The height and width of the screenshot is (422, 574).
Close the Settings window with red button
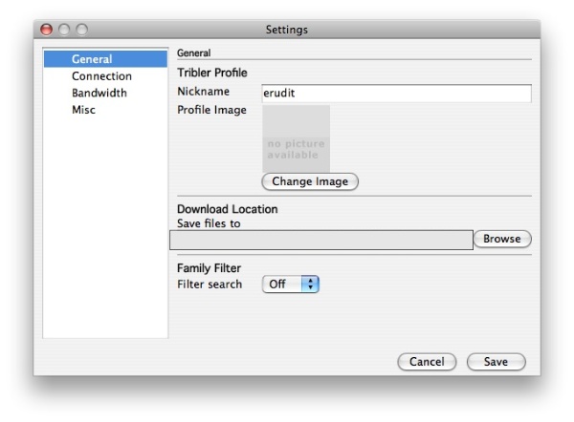[47, 30]
